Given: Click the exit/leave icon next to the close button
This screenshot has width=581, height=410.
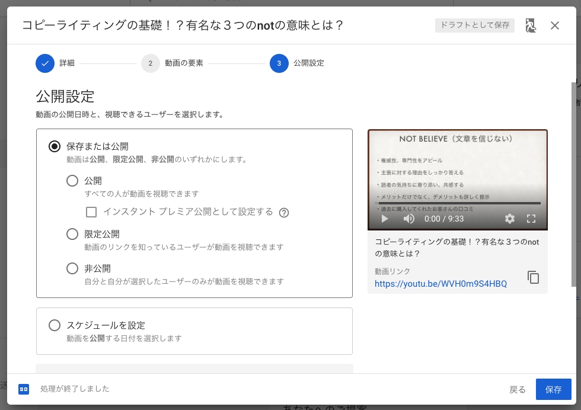Looking at the screenshot, I should click(531, 25).
